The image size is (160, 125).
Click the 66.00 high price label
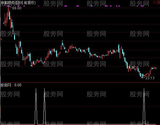pos(17,8)
